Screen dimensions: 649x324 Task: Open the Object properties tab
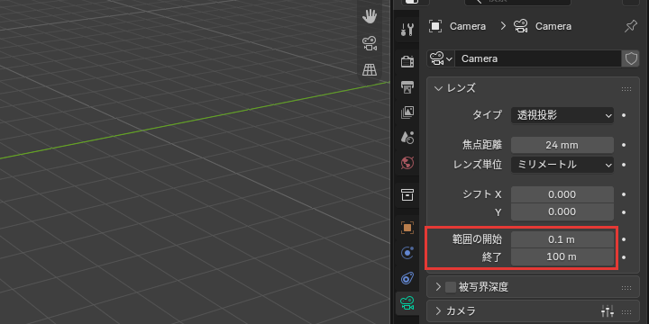point(407,228)
